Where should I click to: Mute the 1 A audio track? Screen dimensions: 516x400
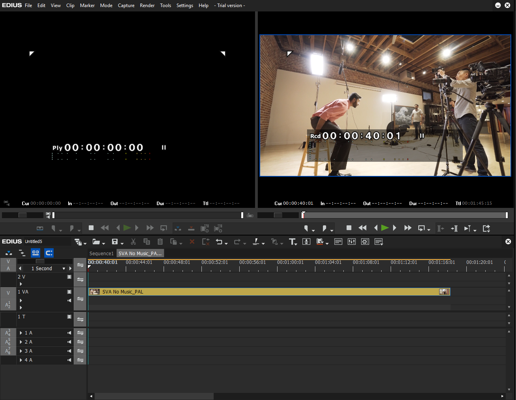coord(69,333)
